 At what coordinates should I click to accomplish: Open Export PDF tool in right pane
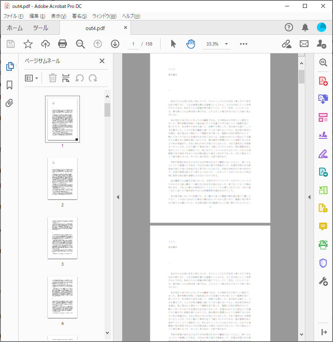coord(323,99)
